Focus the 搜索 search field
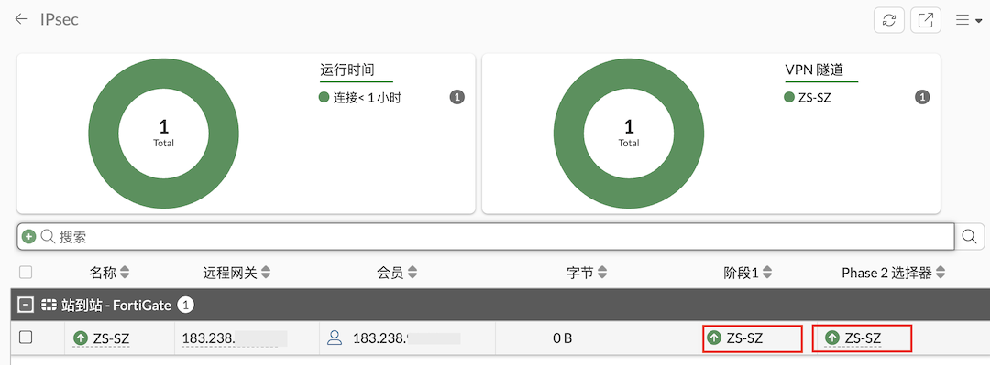The image size is (990, 365). [485, 236]
